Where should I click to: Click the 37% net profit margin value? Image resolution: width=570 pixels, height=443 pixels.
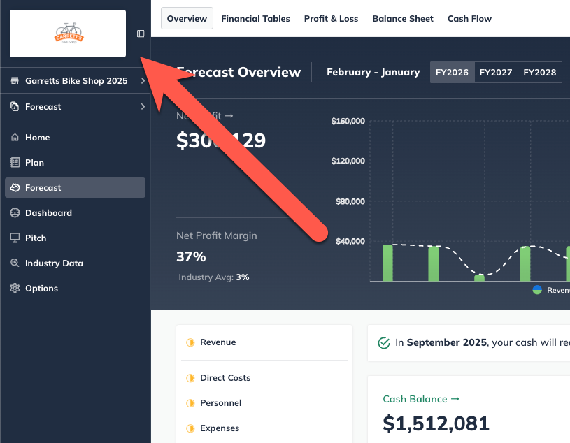click(x=191, y=256)
